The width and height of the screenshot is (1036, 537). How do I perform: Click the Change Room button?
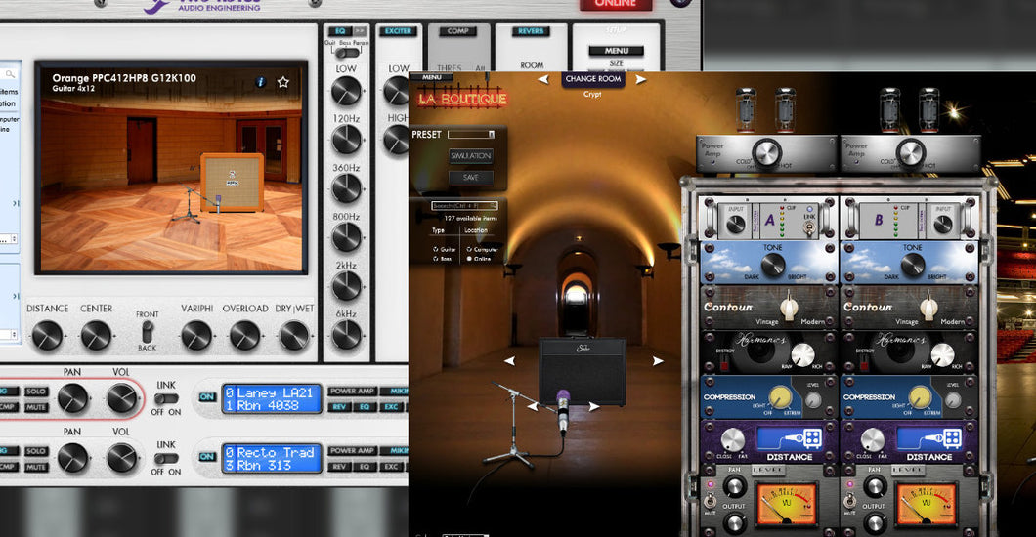pyautogui.click(x=592, y=78)
